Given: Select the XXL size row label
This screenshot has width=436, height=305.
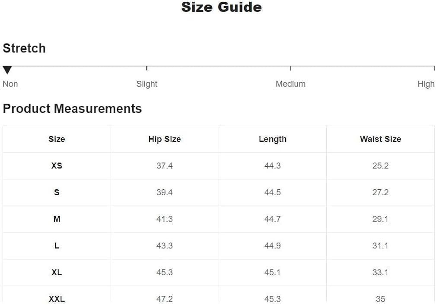Looking at the screenshot, I should click(x=57, y=299).
